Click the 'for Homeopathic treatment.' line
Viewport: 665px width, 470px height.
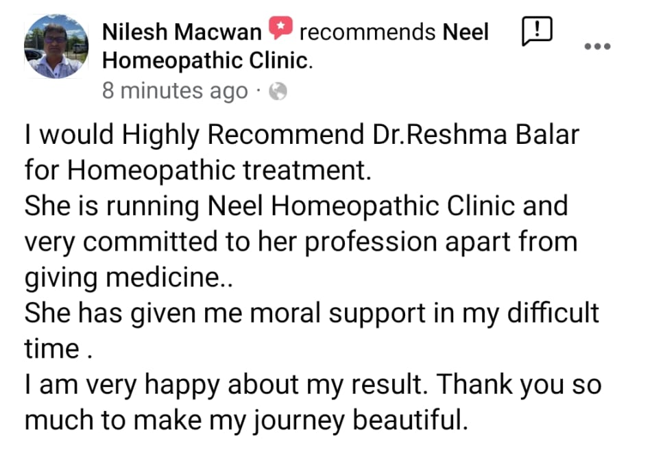(x=197, y=171)
